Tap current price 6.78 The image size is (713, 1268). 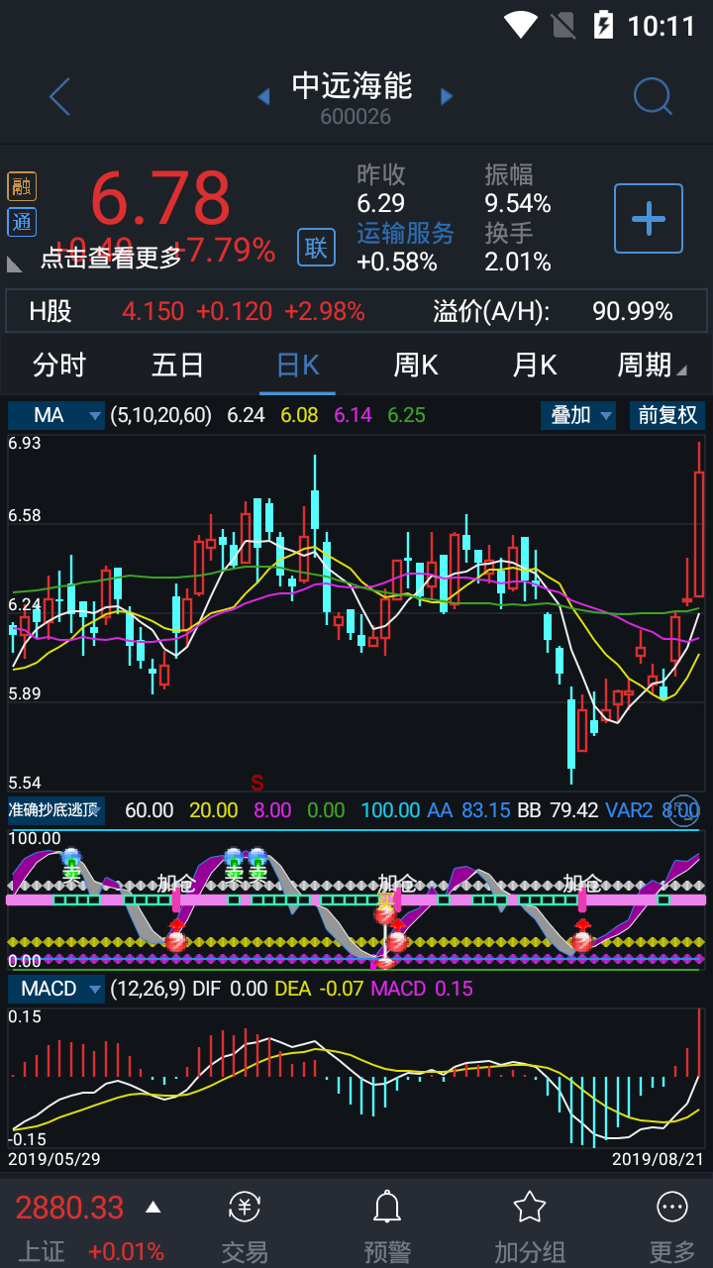point(160,198)
